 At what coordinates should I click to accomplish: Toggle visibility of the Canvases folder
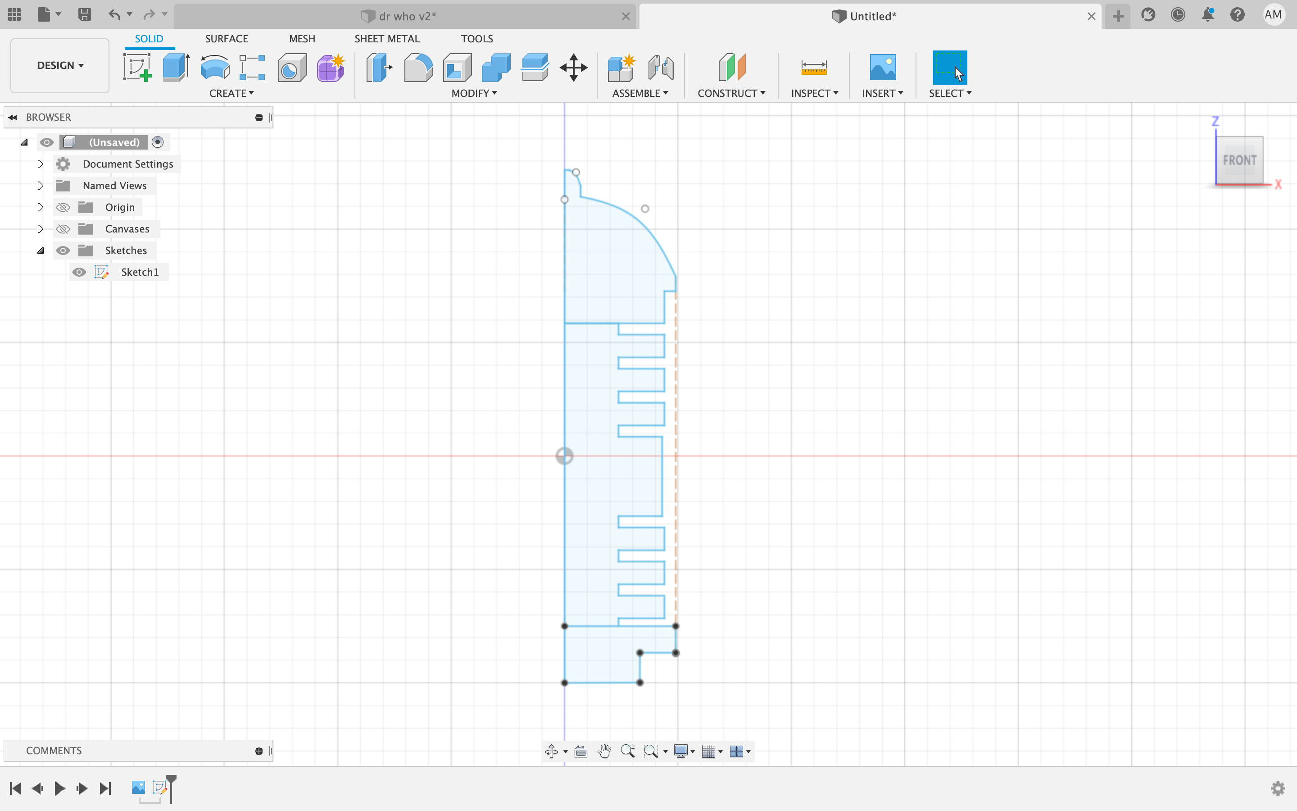click(x=63, y=228)
